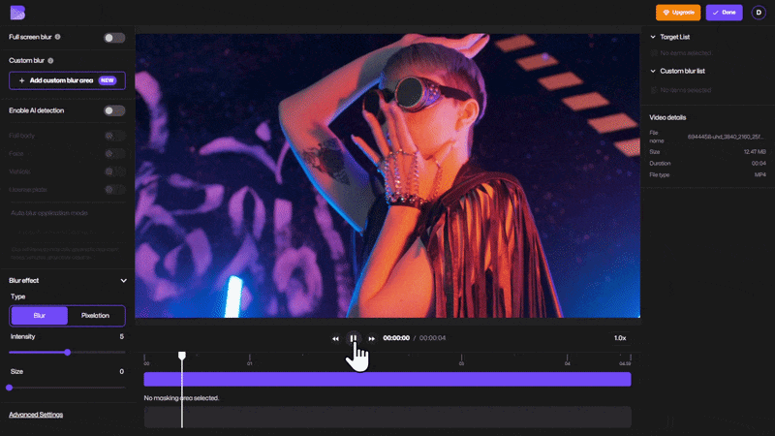Toggle the License plate detection switch
Image resolution: width=775 pixels, height=436 pixels.
point(114,189)
